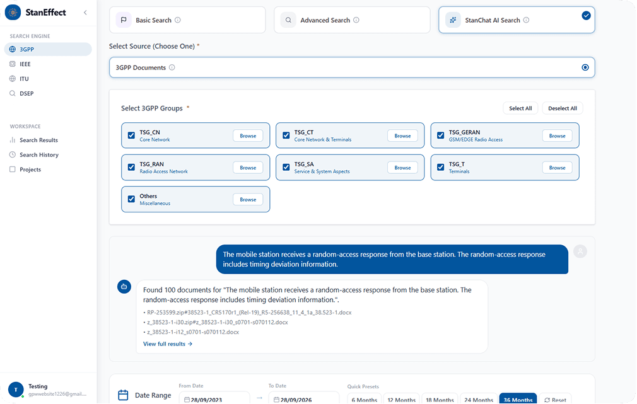
Task: Browse the TSG_CN group
Action: point(248,136)
